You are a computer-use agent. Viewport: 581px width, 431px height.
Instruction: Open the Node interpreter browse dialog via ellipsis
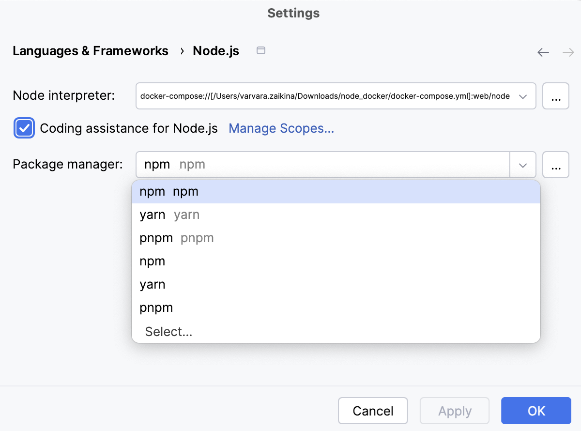click(x=555, y=96)
